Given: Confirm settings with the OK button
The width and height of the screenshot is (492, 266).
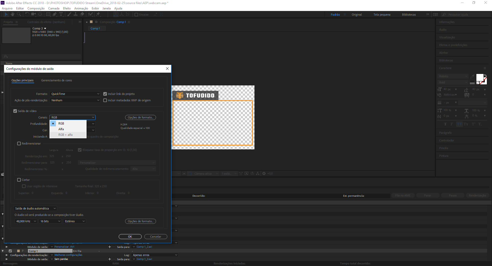Looking at the screenshot, I should point(130,237).
